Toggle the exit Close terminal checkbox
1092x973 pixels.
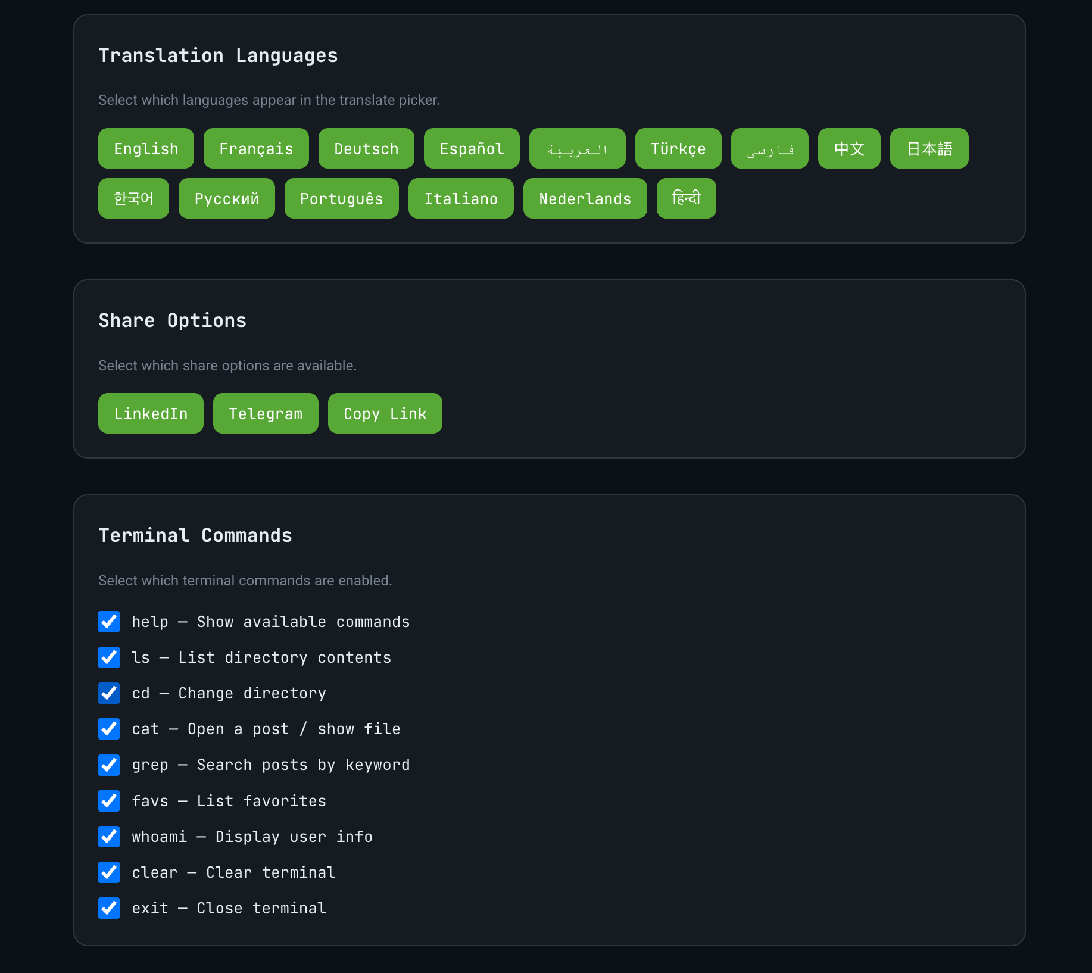pyautogui.click(x=109, y=908)
